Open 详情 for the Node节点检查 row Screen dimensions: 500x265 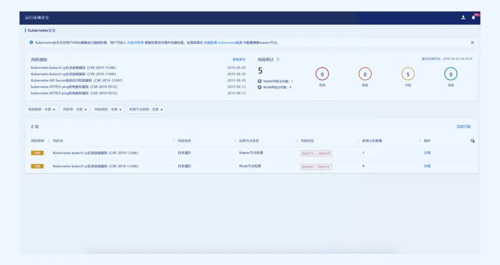pos(427,166)
